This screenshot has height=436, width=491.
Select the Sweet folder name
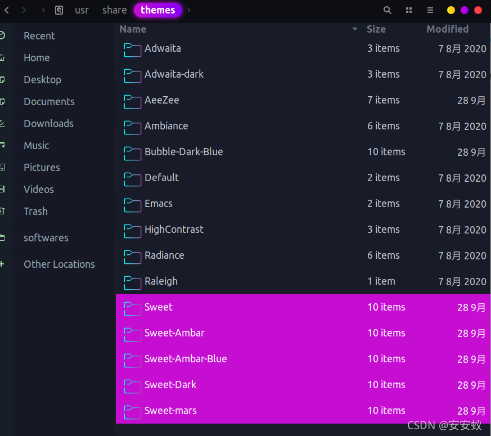[x=159, y=307]
